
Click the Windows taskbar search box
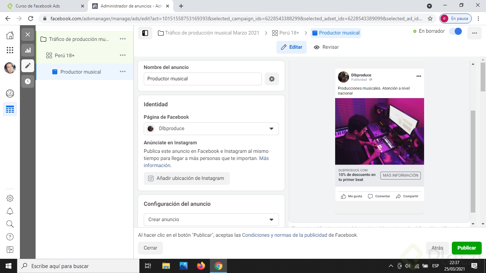point(78,266)
